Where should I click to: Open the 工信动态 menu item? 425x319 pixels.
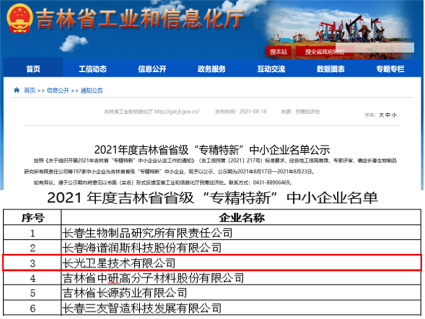click(x=92, y=69)
